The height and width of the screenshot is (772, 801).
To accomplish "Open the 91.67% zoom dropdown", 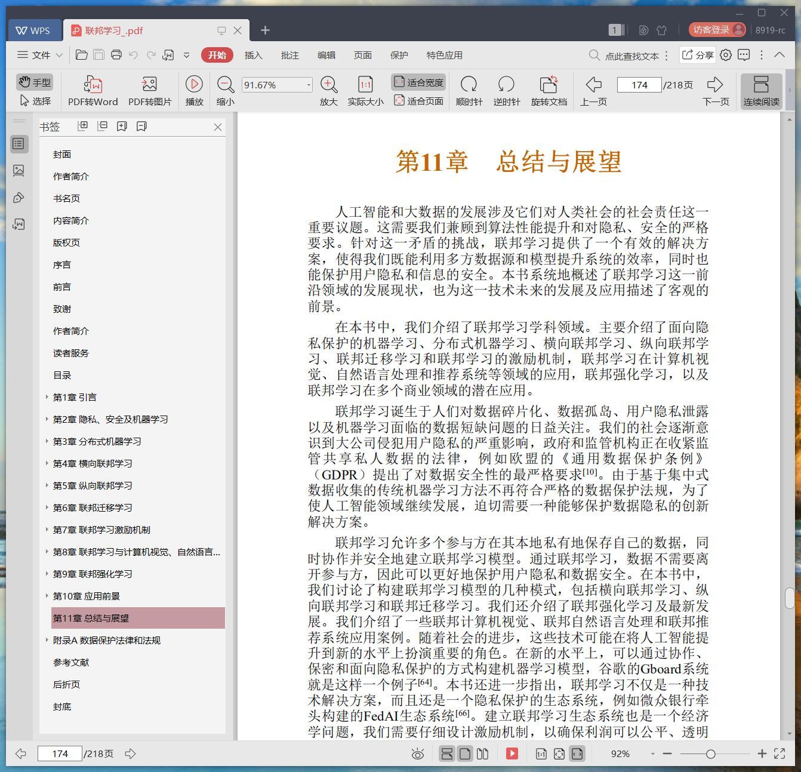I will tap(309, 85).
